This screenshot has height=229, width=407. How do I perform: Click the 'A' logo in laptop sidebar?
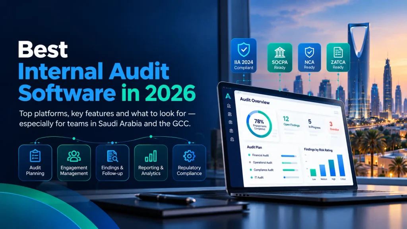pos(228,96)
